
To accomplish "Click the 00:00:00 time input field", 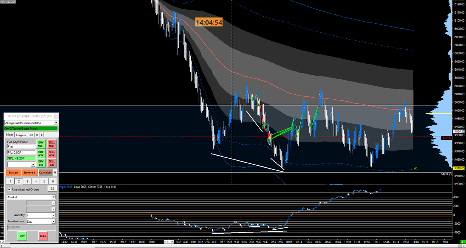I will click(31, 227).
